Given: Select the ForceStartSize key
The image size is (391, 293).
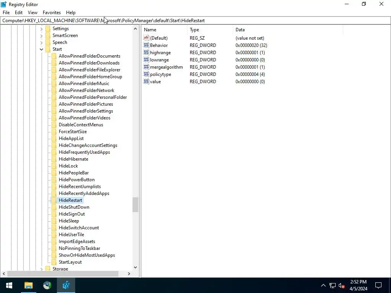Looking at the screenshot, I should (x=73, y=132).
